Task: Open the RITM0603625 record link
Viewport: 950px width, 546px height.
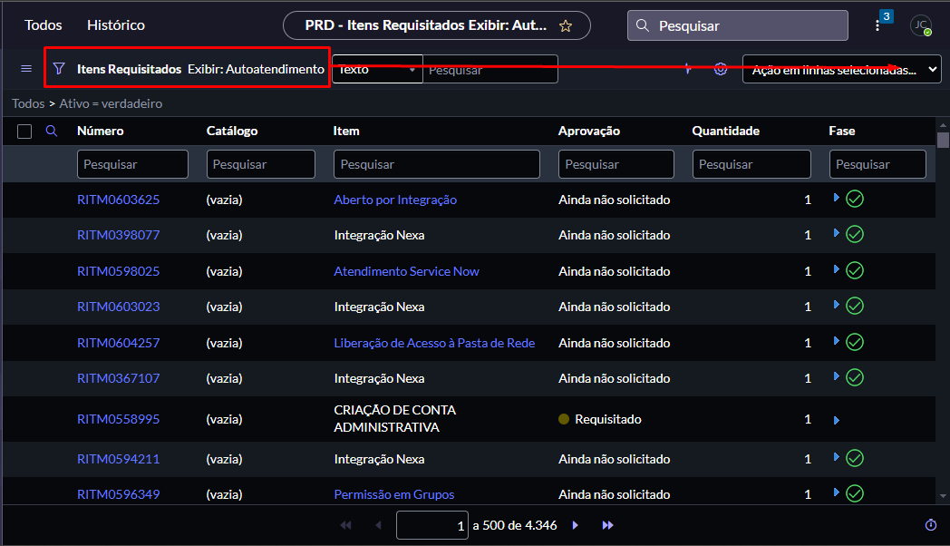Action: click(x=118, y=199)
